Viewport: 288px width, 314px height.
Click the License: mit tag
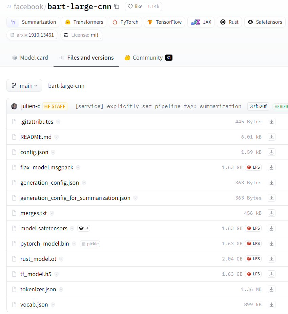point(81,35)
